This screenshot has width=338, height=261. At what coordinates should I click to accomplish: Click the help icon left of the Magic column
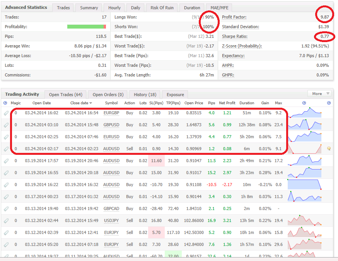[x=5, y=103]
